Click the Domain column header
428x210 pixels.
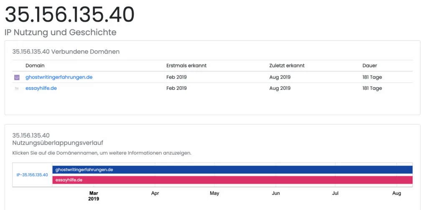coord(35,66)
